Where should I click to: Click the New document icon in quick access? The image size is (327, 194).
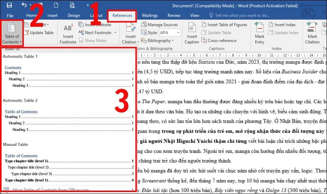[x=56, y=5]
